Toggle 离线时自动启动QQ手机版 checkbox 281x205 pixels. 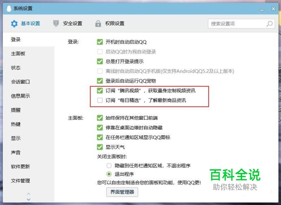(x=100, y=71)
